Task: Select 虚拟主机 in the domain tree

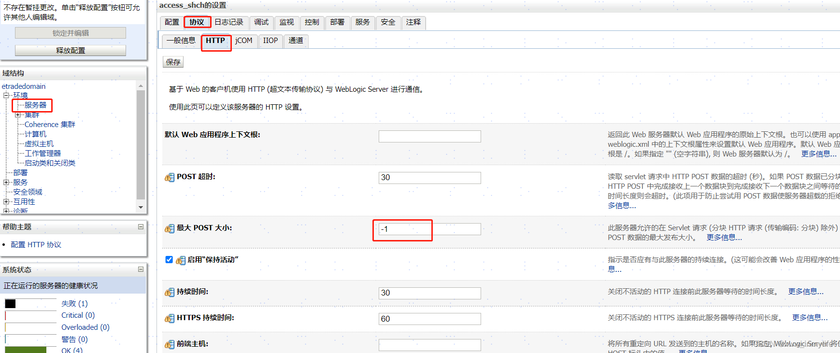Action: (x=39, y=143)
